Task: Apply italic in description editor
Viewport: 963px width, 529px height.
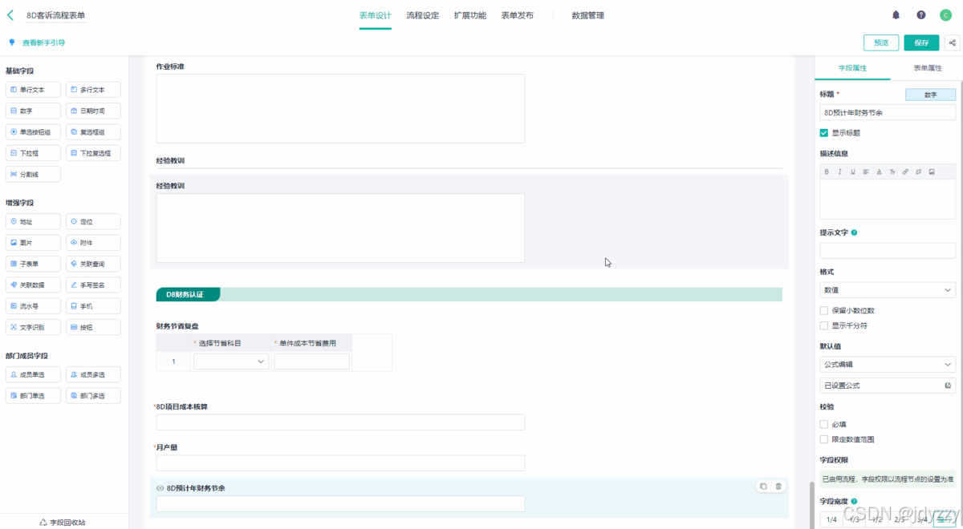Action: tap(840, 172)
